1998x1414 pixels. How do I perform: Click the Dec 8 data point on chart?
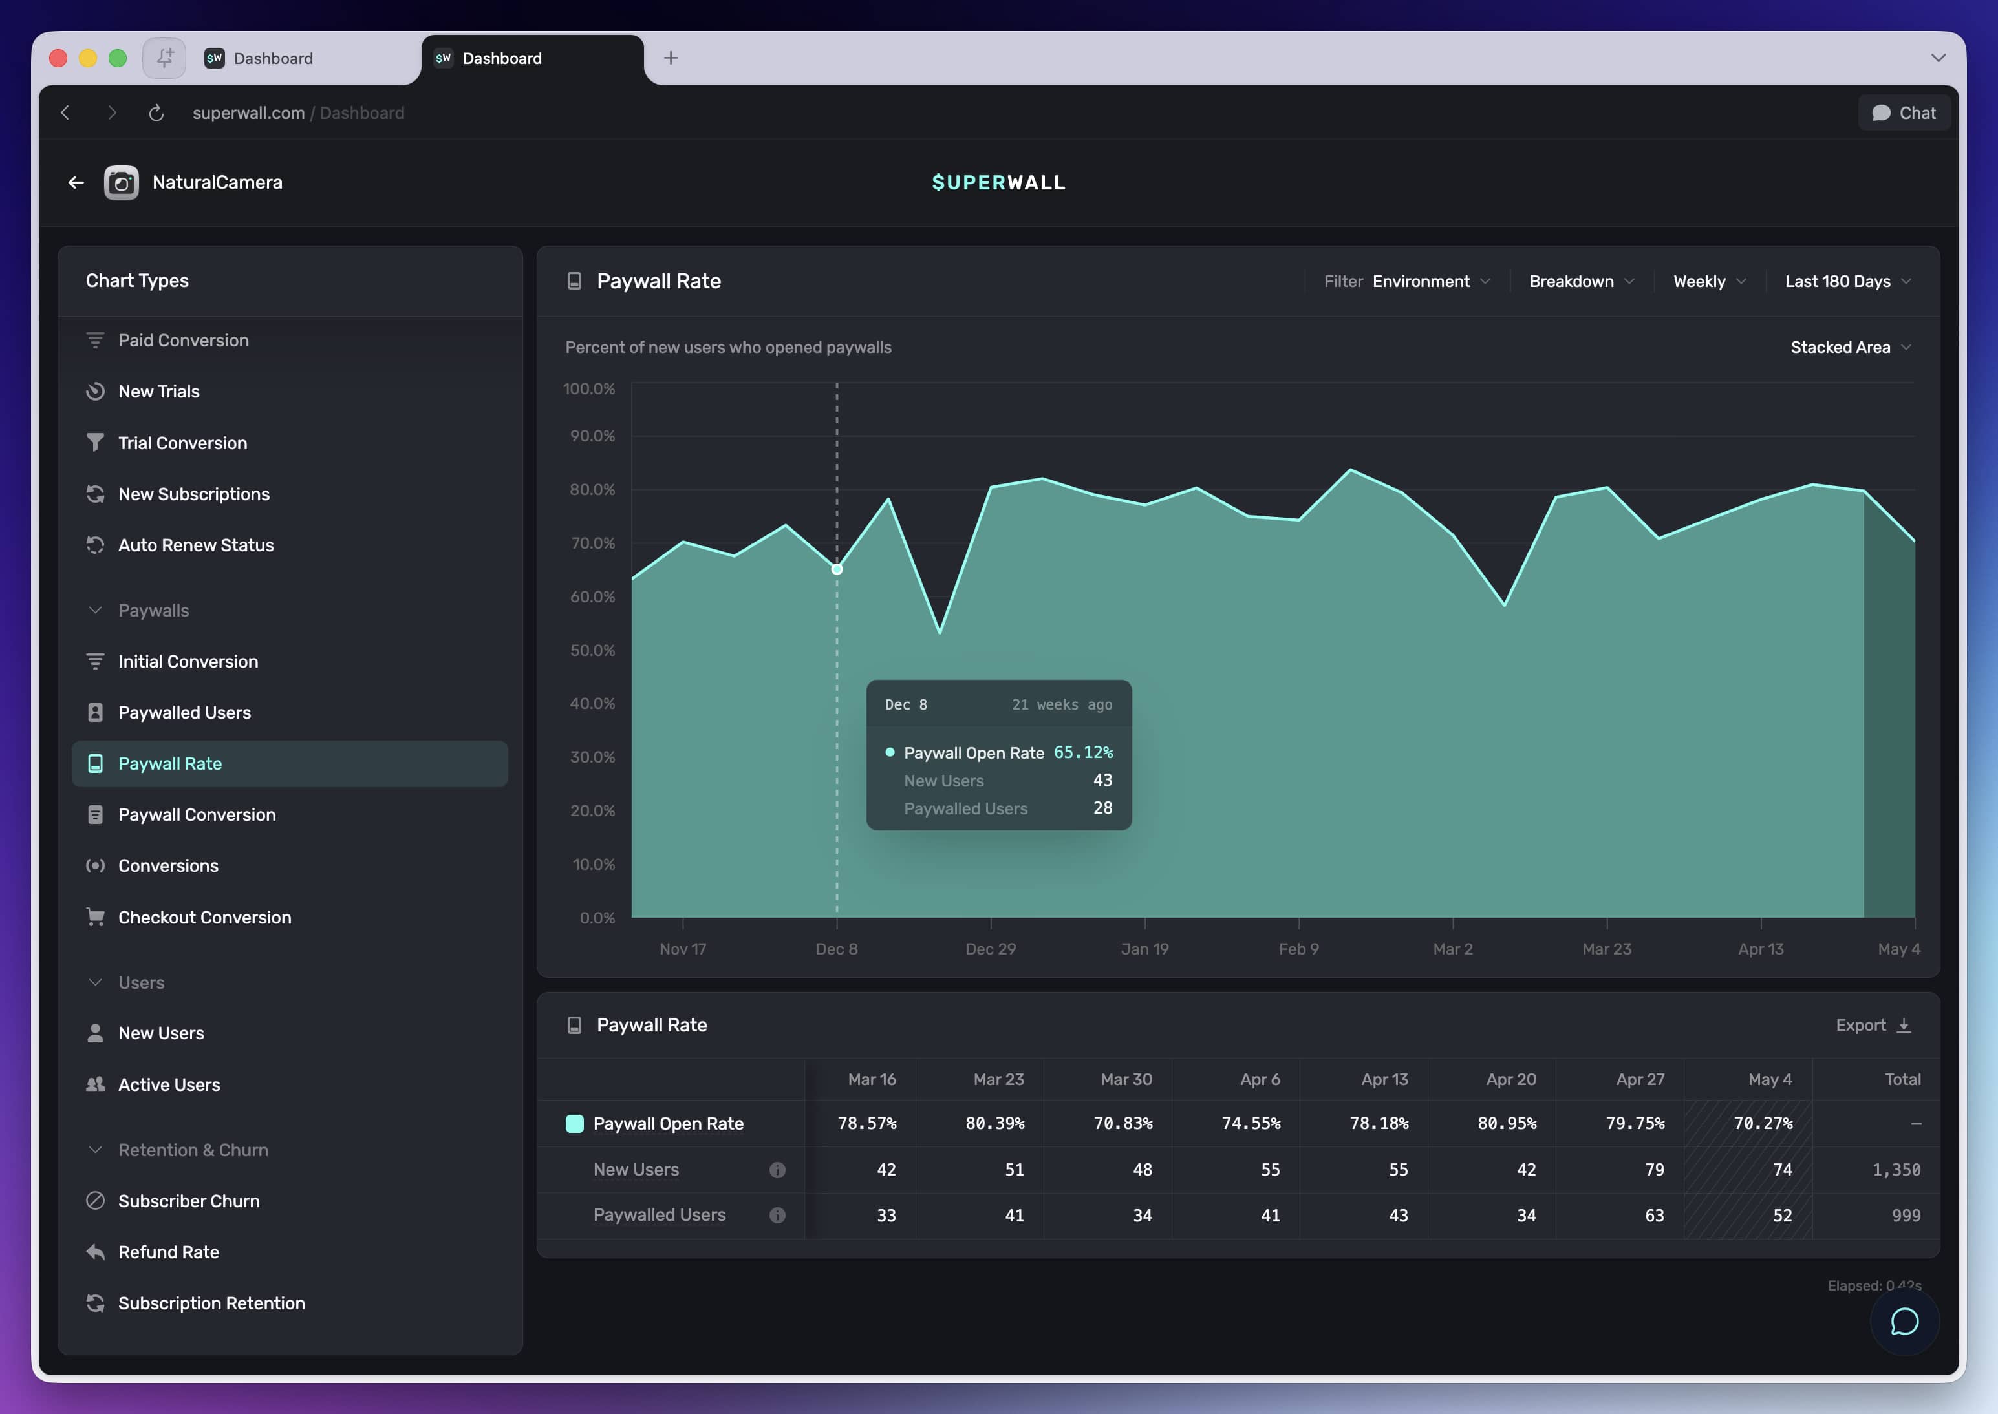[x=837, y=569]
